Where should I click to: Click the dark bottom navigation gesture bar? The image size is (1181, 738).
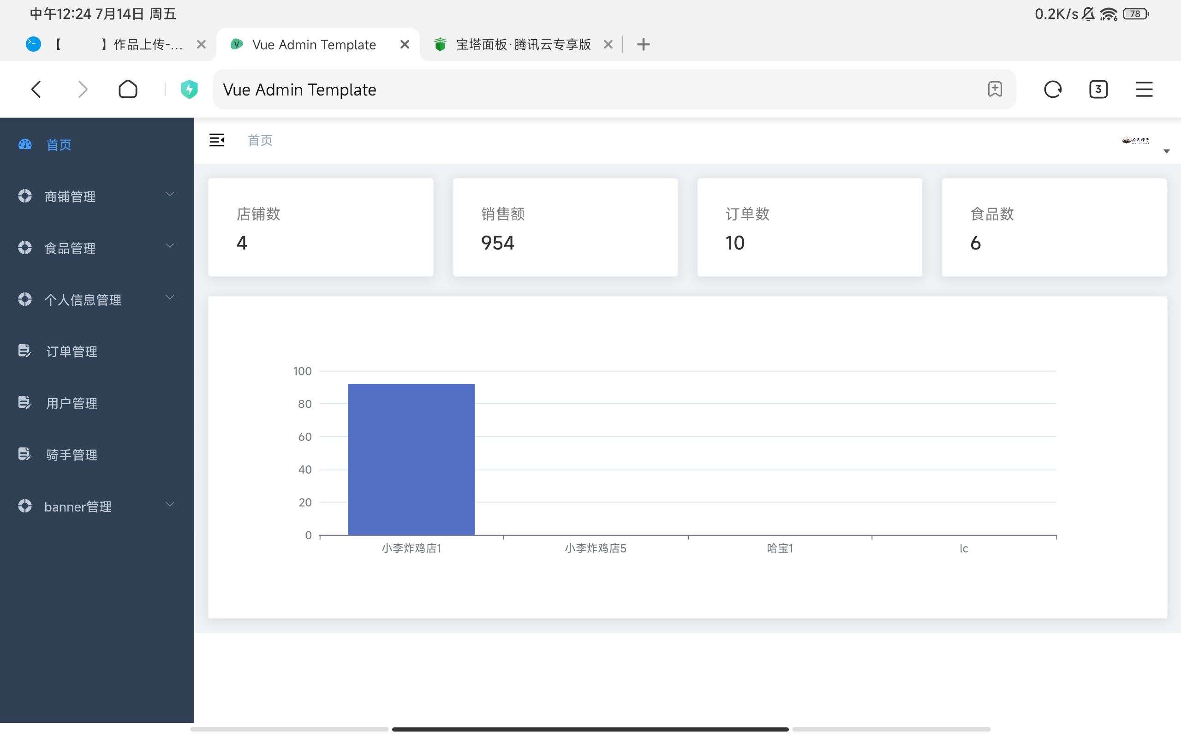pos(590,729)
